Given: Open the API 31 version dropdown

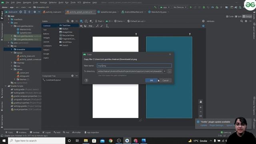Looking at the screenshot, I should tap(109, 21).
